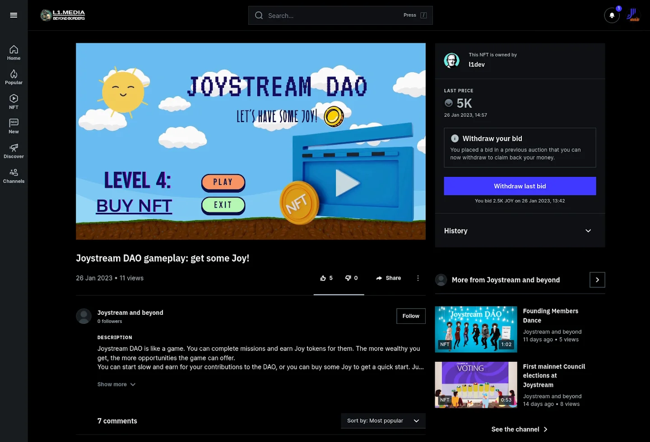Open the Discover section icon
650x442 pixels.
tap(14, 151)
